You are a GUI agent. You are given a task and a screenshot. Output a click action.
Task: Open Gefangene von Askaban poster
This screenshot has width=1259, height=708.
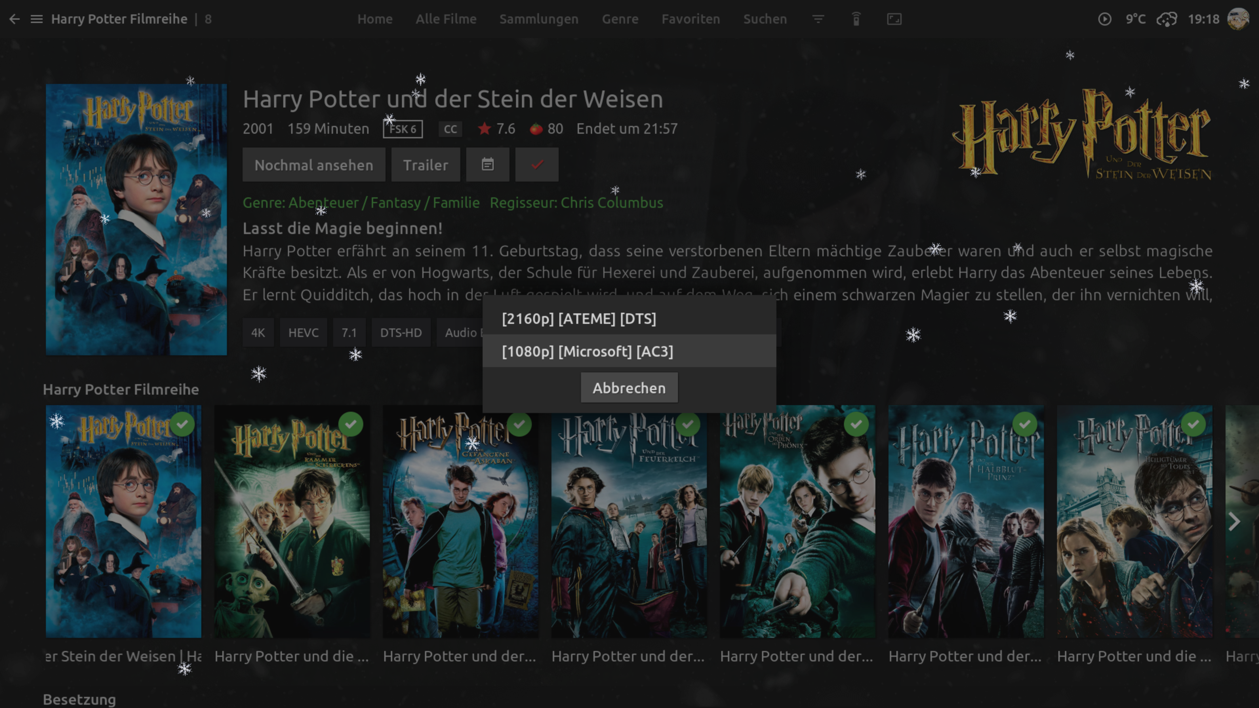tap(460, 521)
